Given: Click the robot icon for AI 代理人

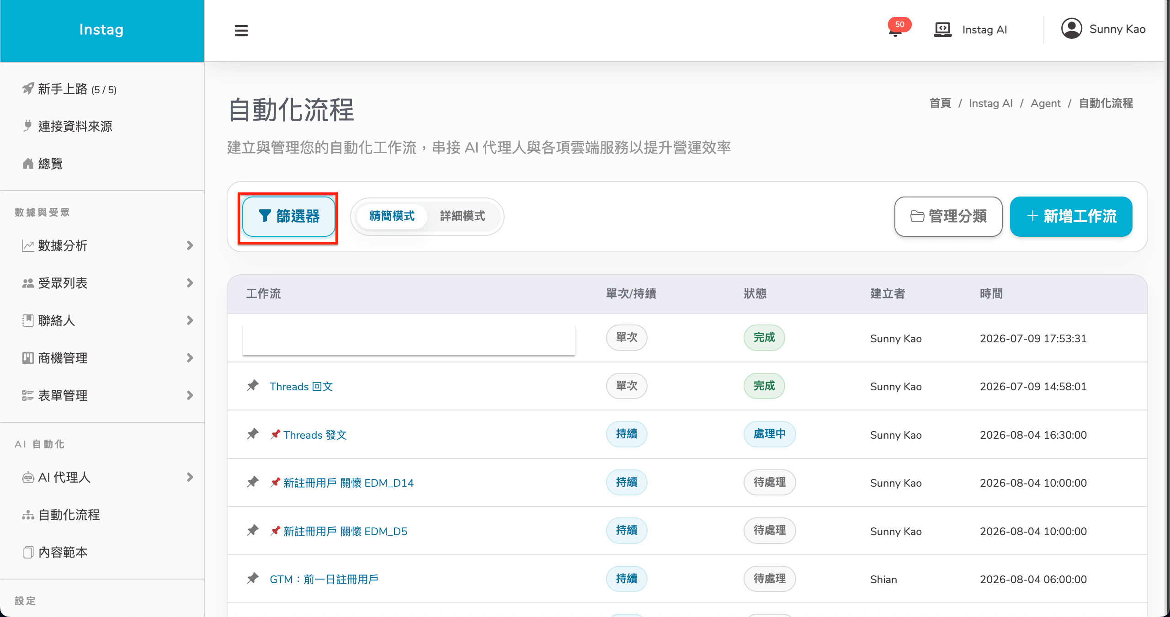Looking at the screenshot, I should [x=28, y=478].
